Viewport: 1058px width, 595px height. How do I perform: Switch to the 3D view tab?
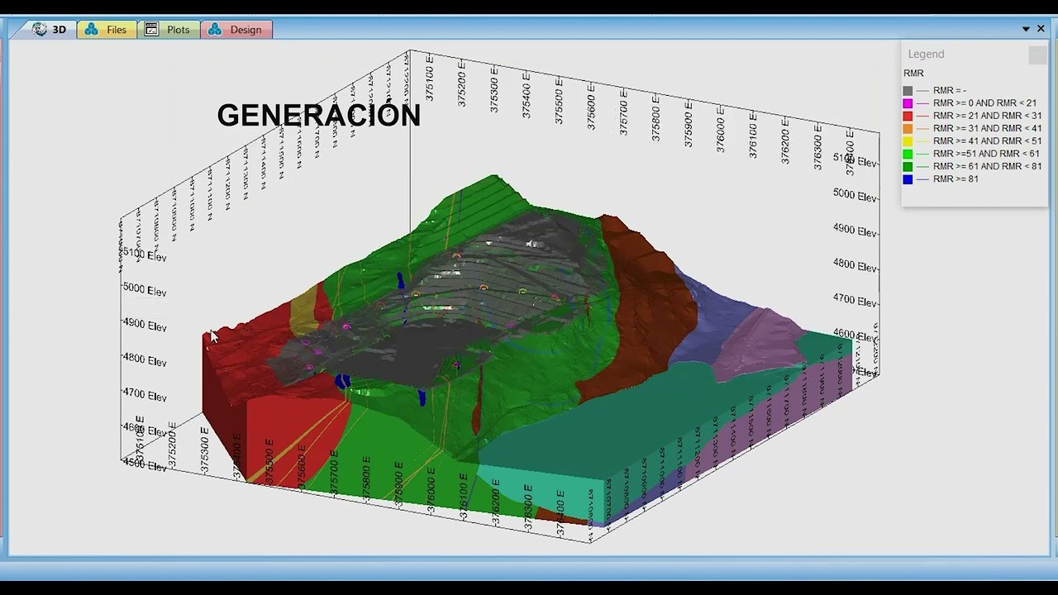coord(50,30)
